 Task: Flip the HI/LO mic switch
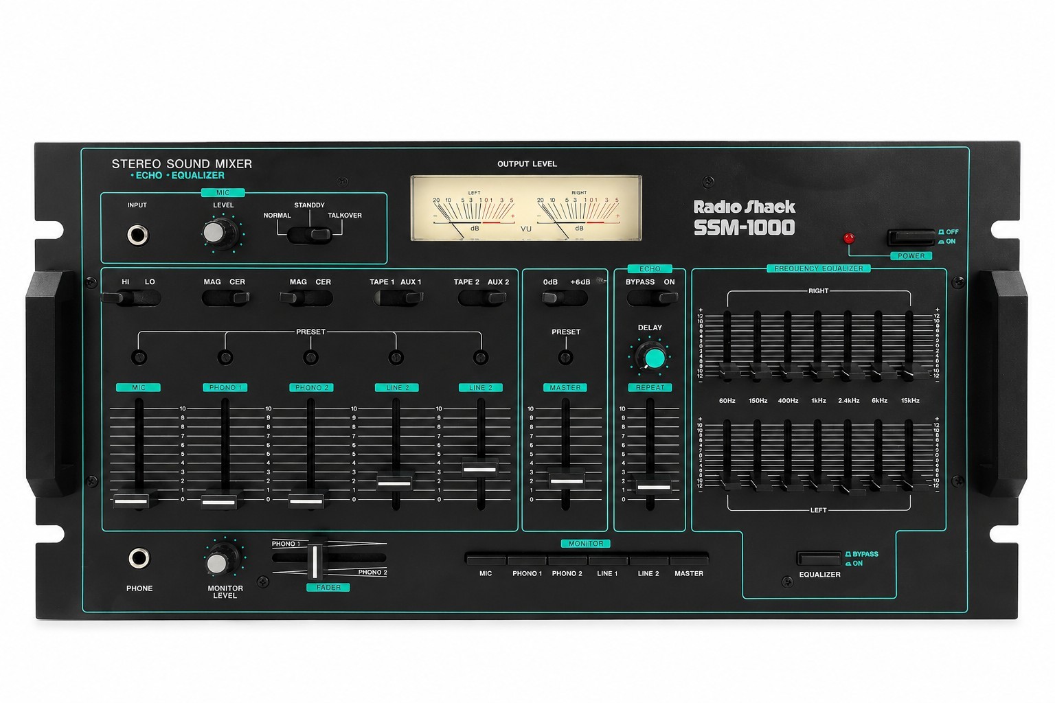tap(131, 298)
